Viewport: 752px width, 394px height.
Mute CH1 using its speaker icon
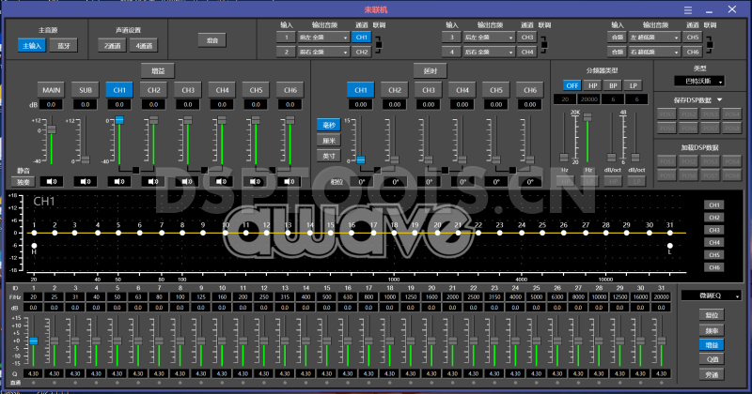(x=118, y=180)
